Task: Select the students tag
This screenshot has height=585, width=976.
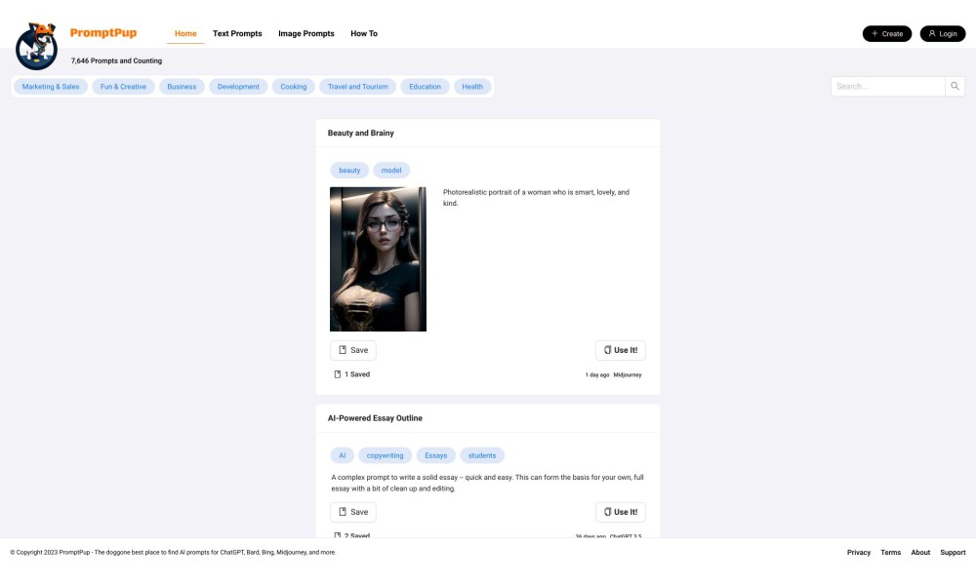Action: 482,455
